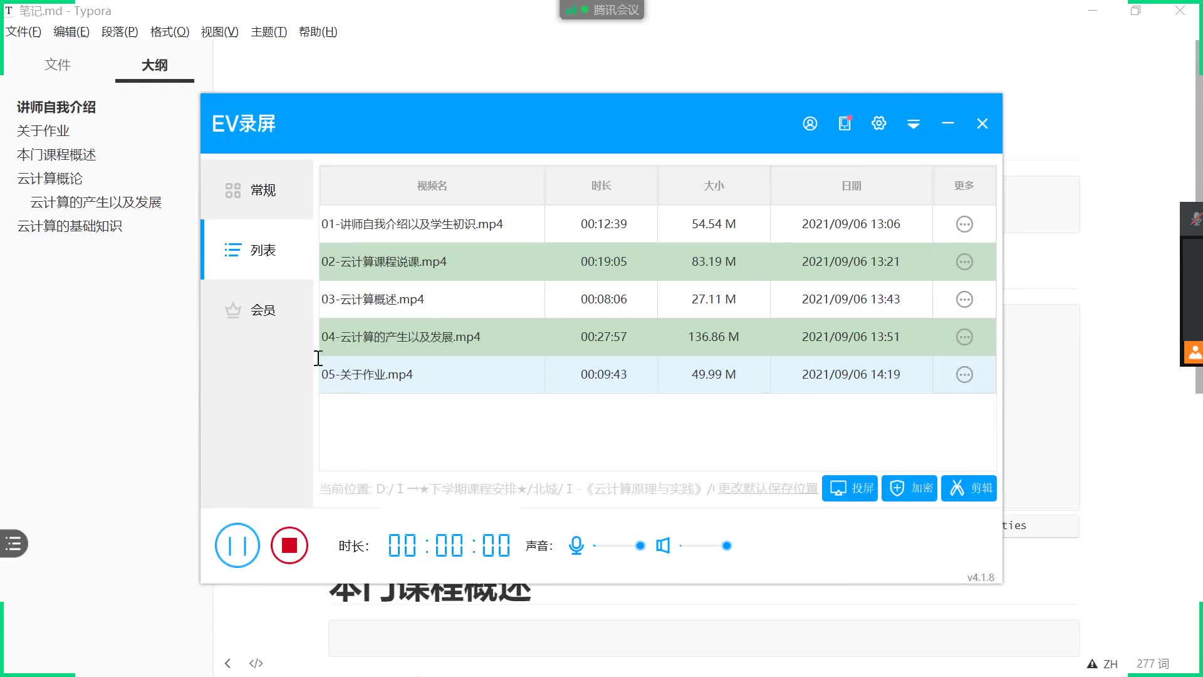Show word count 277 词 details
Image resolution: width=1203 pixels, height=677 pixels.
tap(1153, 664)
